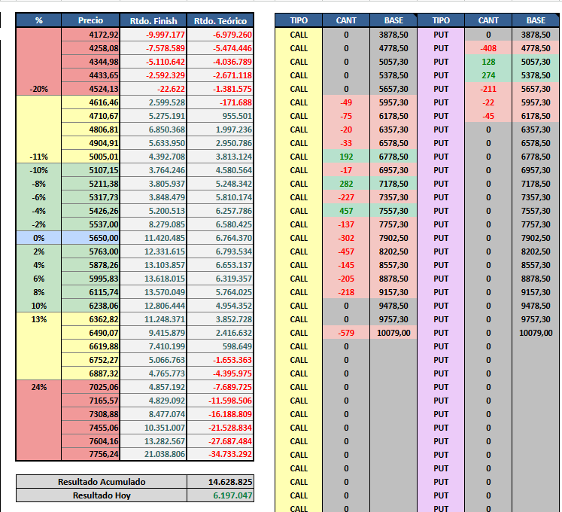
Task: Click the Rtdo. Teórico value 6.764.370
Action: [x=220, y=238]
